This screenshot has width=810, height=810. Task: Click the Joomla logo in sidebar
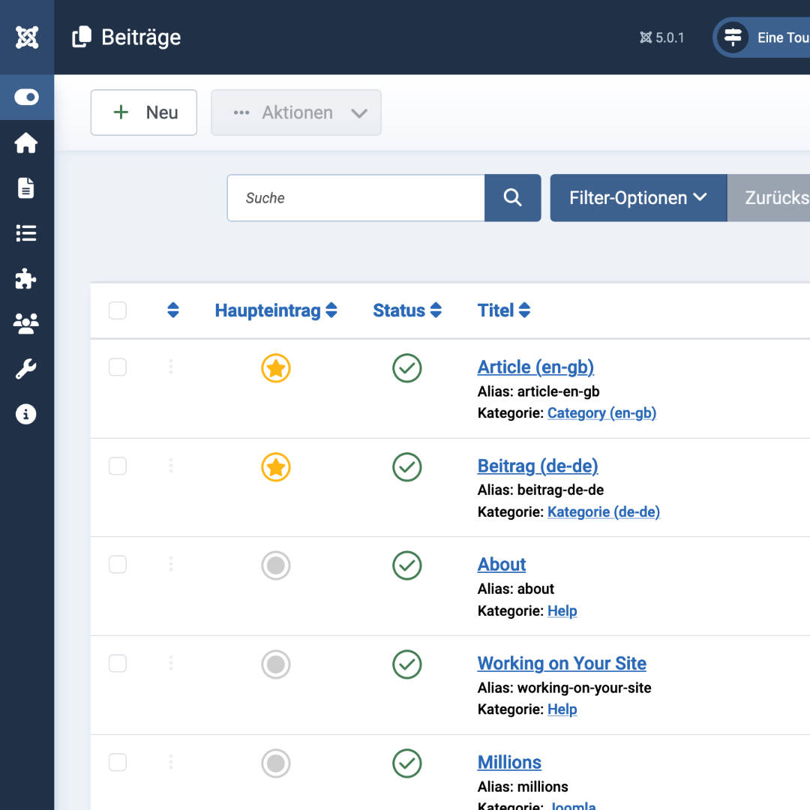(27, 37)
